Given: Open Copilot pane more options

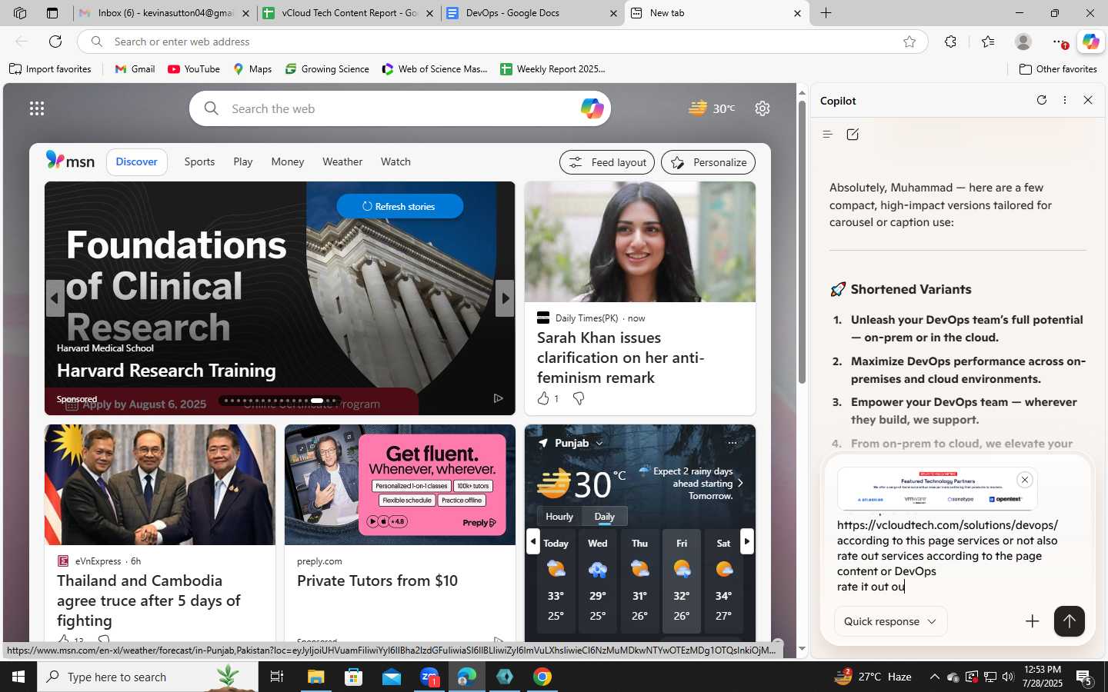Looking at the screenshot, I should coord(1065,100).
